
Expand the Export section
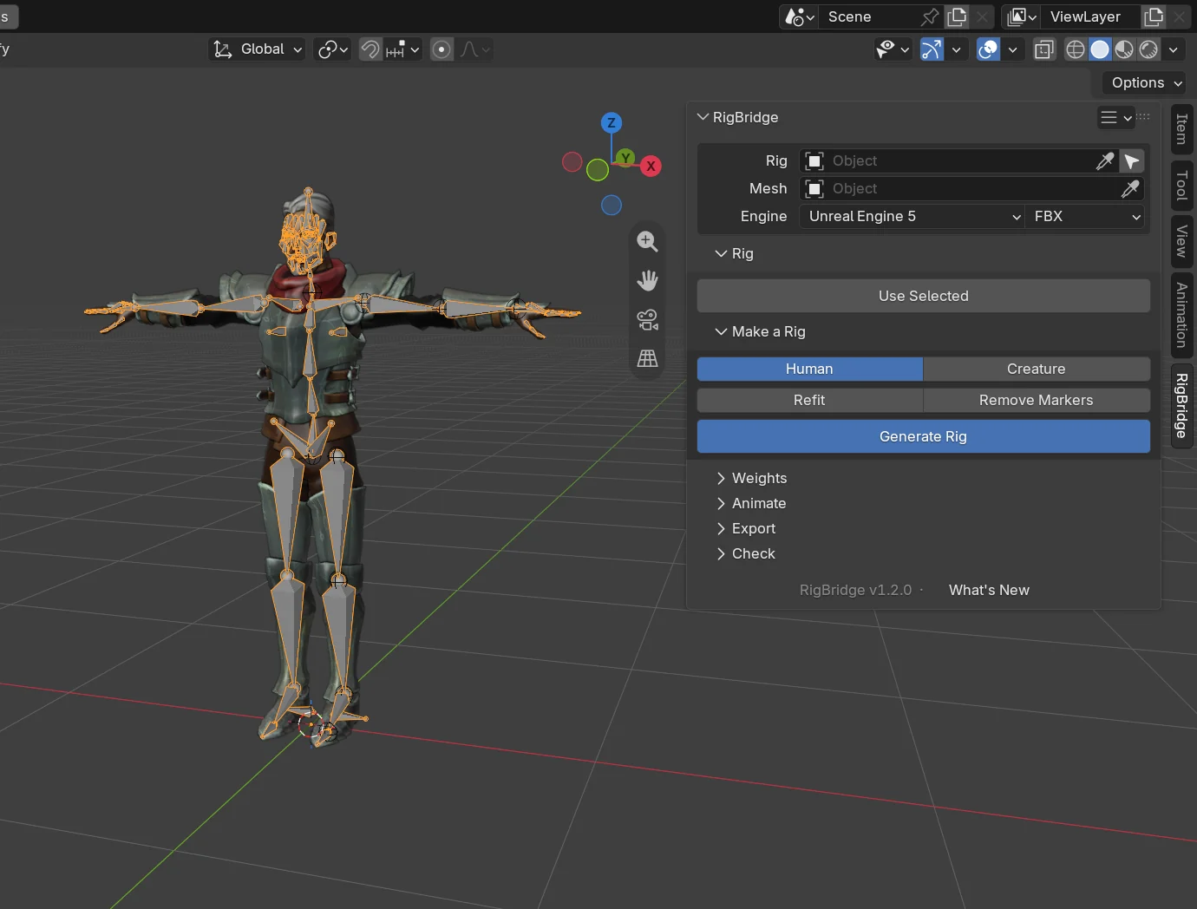(x=746, y=529)
